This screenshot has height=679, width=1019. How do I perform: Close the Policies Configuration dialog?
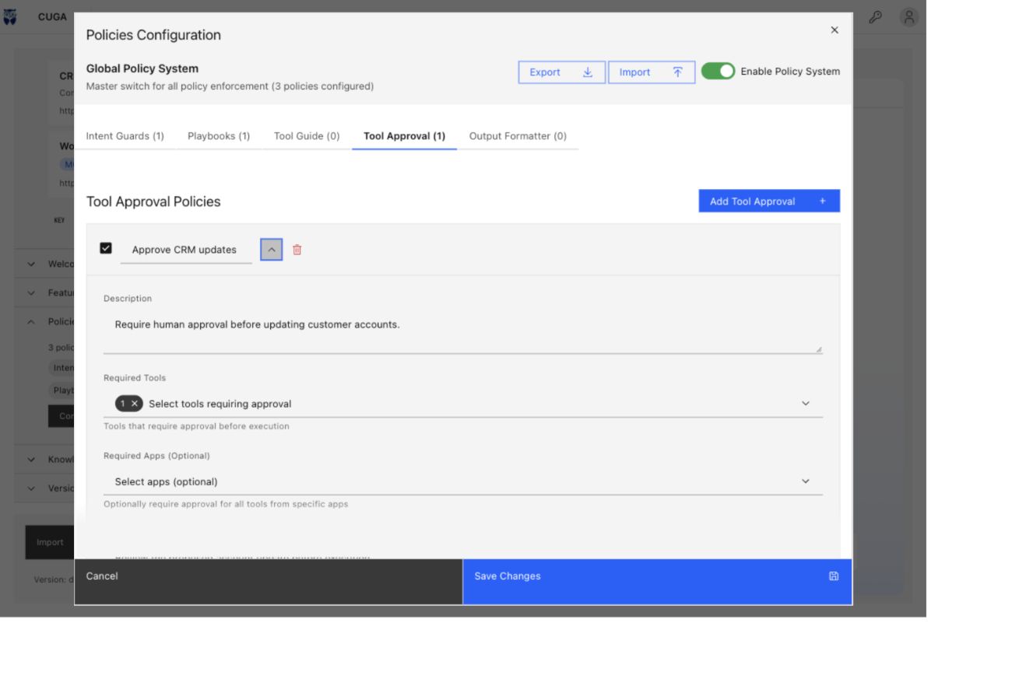[x=835, y=30]
